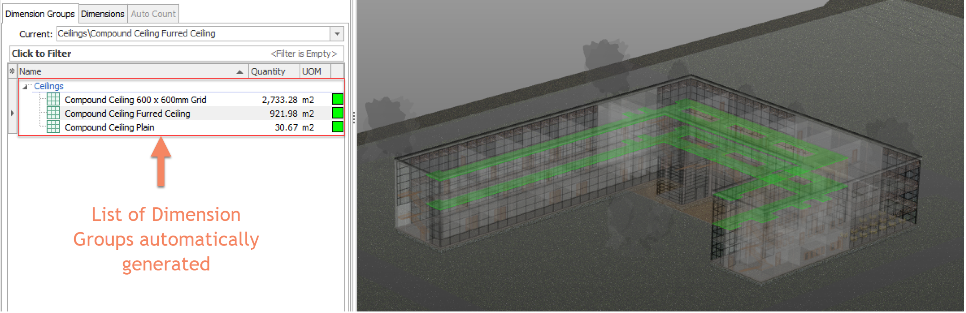Open the Dimensions tab
This screenshot has width=966, height=313.
point(103,14)
